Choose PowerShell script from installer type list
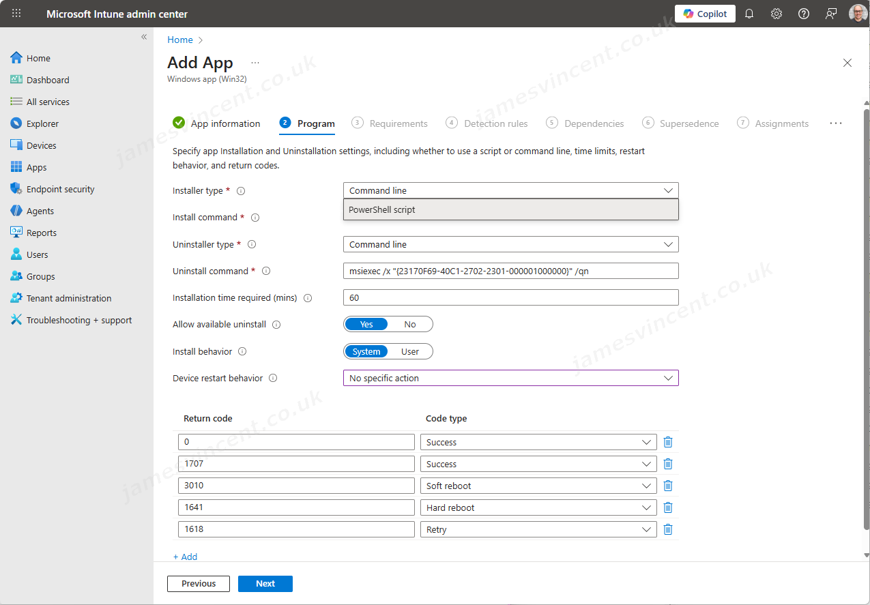Screen dimensions: 870x605 (x=510, y=210)
